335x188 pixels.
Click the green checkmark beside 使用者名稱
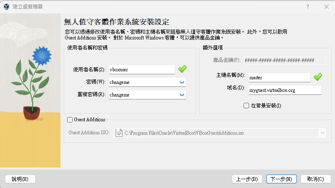pos(182,69)
